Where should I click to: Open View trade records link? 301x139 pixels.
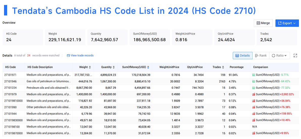82,55
